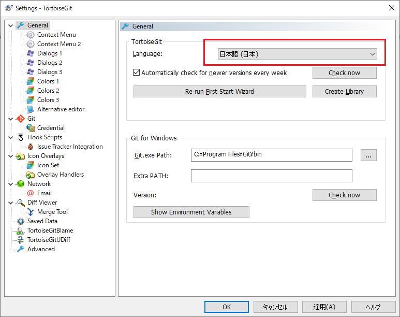Select the TortoiseGitBlame tree label

[50, 230]
